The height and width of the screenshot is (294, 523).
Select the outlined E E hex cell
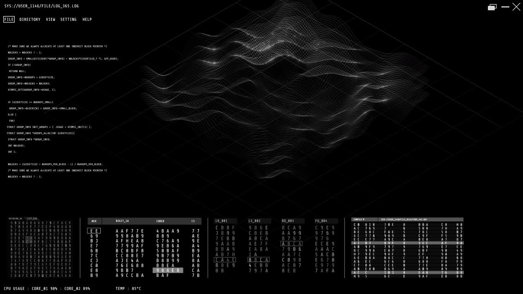click(94, 230)
